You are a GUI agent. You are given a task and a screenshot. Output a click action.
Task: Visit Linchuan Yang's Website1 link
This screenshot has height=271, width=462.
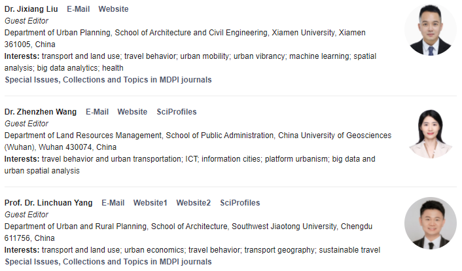point(150,203)
